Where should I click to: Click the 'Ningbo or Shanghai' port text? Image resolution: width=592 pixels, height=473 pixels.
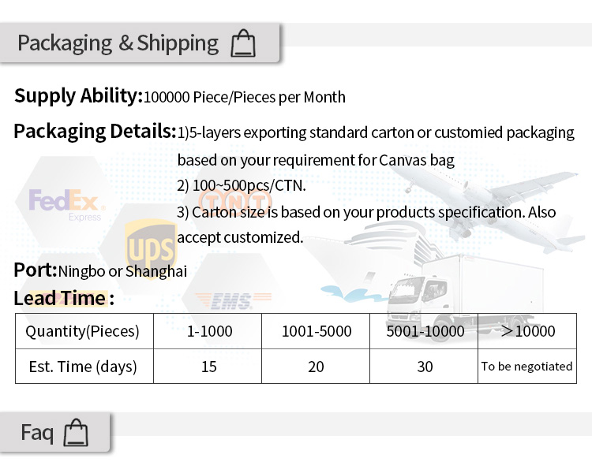pyautogui.click(x=122, y=271)
